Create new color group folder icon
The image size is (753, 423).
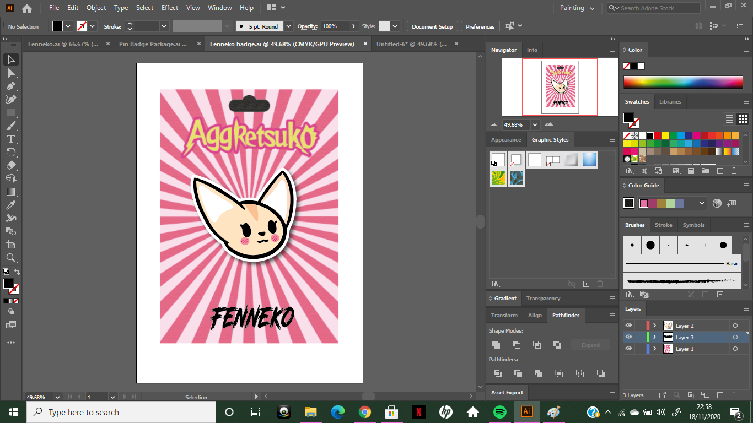coord(705,171)
